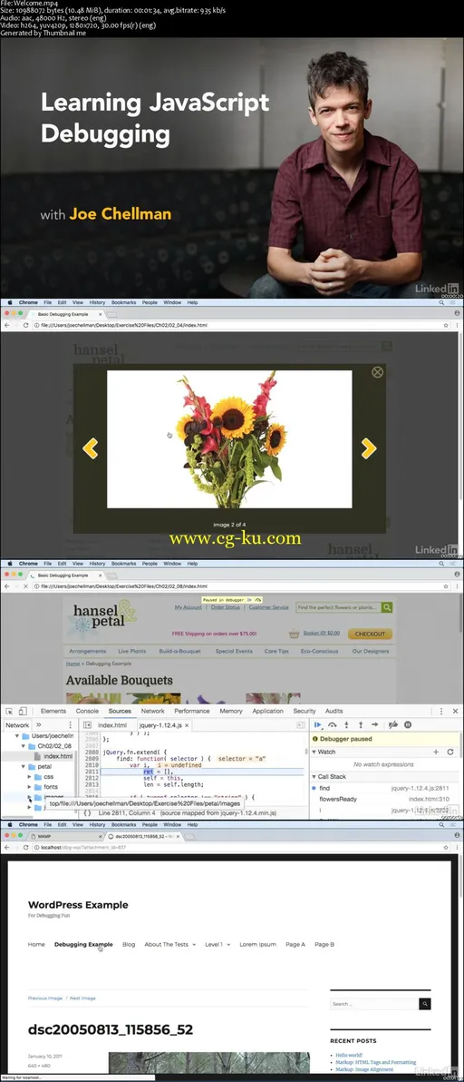Resume script execution in the DevTools debugger
The image size is (464, 1082).
(317, 725)
